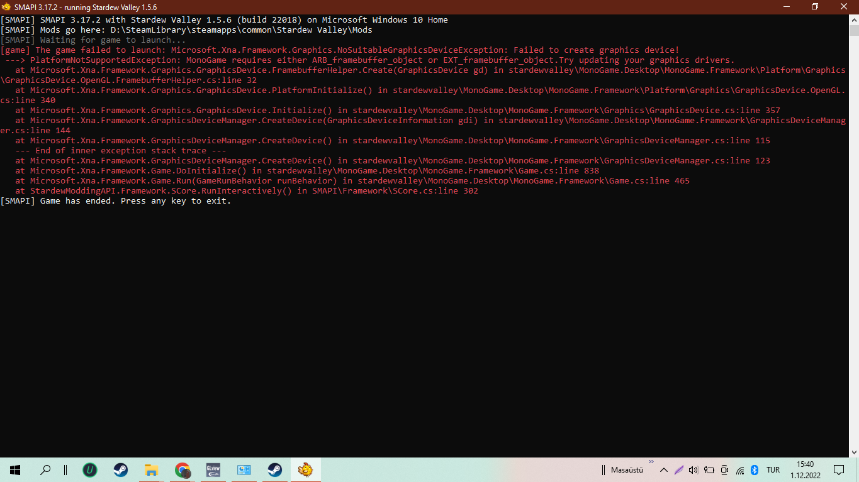Screen dimensions: 859x482
Task: Expand the Masaüstü toolbar double-chevron
Action: (651, 461)
